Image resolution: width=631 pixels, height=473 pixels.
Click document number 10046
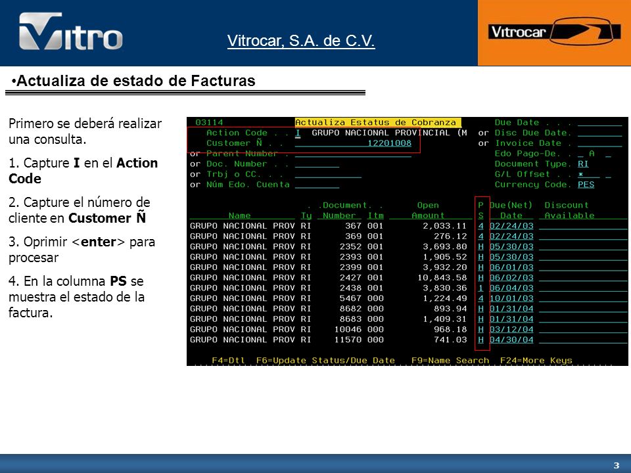[348, 329]
